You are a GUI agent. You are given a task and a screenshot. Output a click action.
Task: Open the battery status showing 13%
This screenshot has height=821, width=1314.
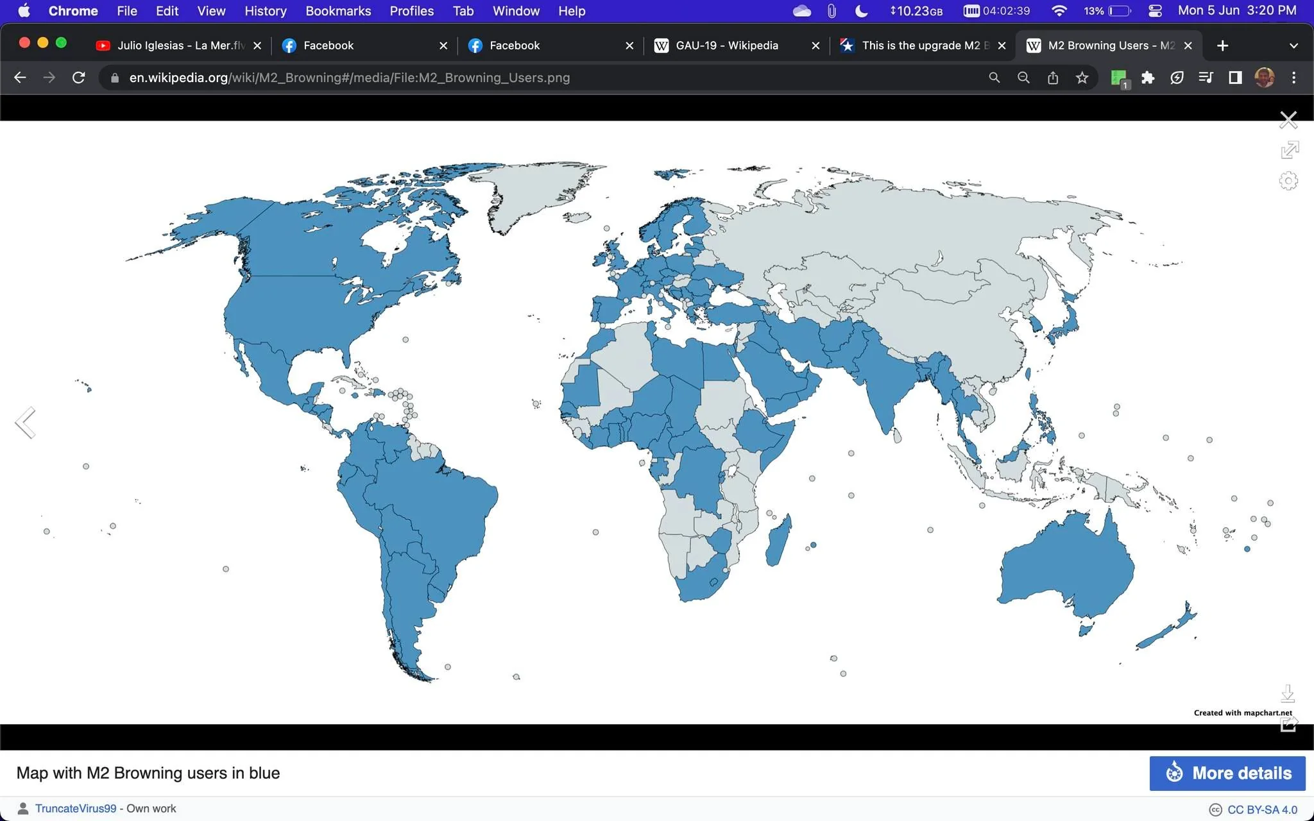pos(1107,11)
